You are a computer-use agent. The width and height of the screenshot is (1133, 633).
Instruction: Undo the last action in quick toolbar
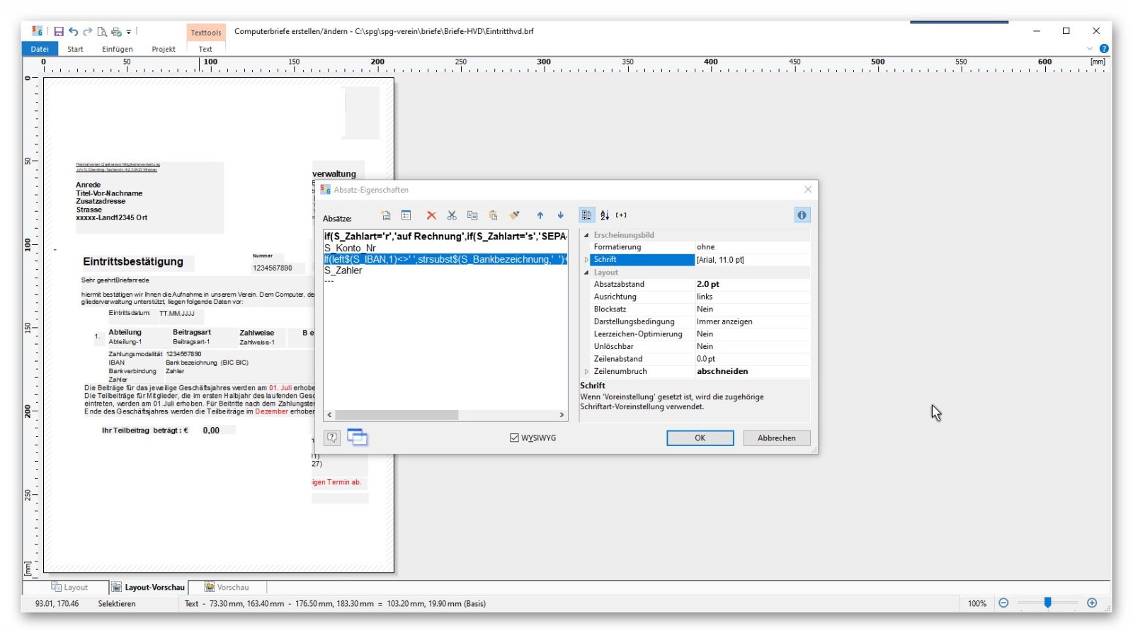[73, 32]
